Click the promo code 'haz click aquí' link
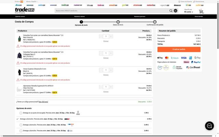219x137 pixels. [43, 102]
